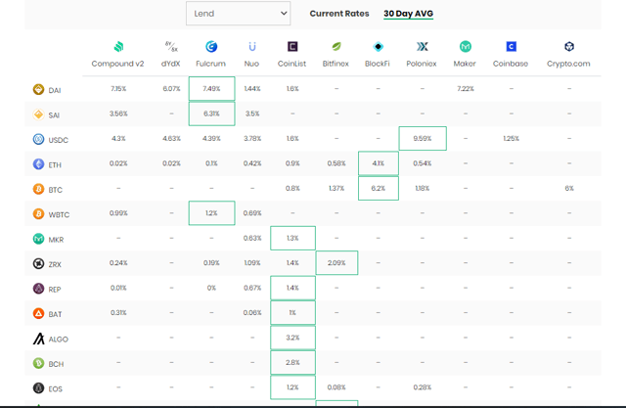The width and height of the screenshot is (626, 408).
Task: Click the USDC coin icon
Action: coord(38,139)
